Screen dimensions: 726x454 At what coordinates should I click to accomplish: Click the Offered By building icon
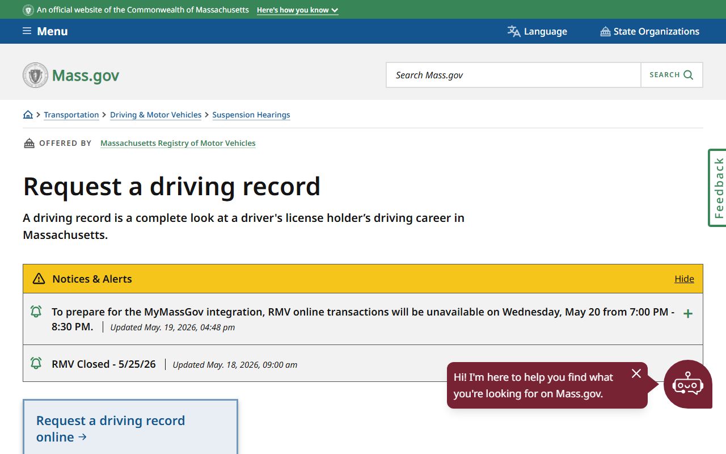coord(29,143)
